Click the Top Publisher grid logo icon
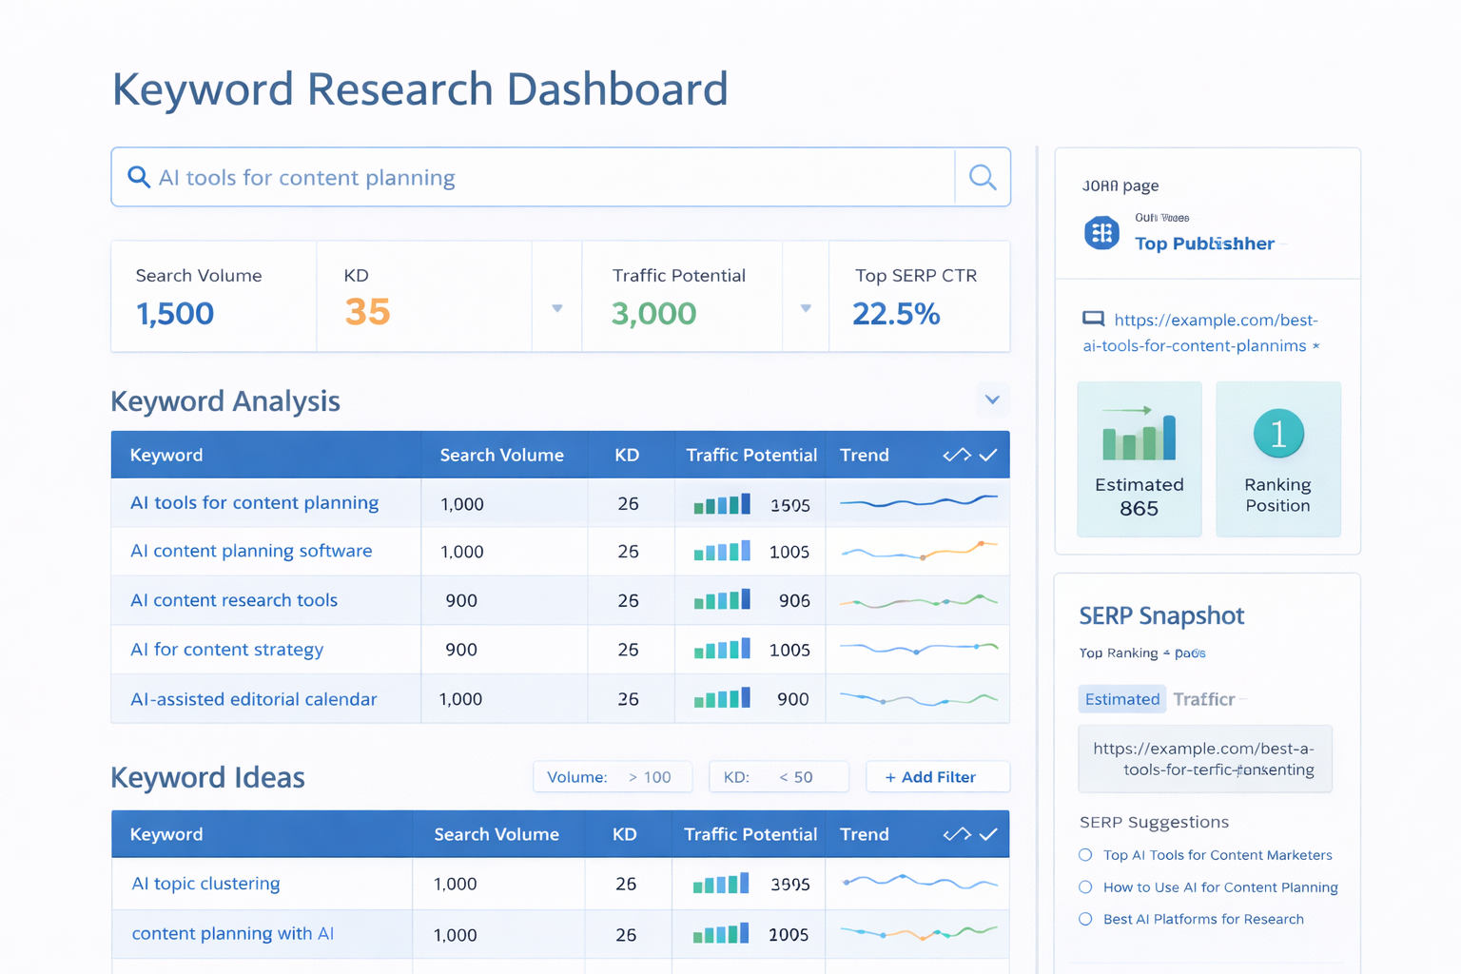 [x=1101, y=233]
